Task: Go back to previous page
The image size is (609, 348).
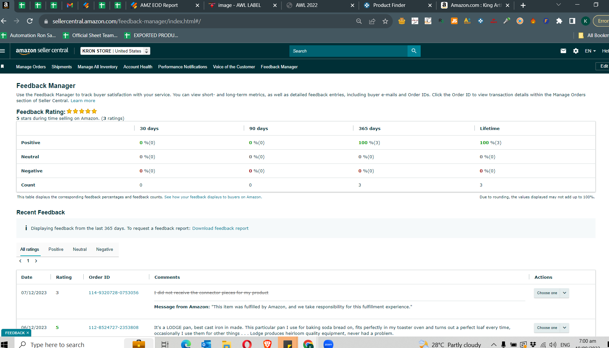Action: [x=4, y=21]
